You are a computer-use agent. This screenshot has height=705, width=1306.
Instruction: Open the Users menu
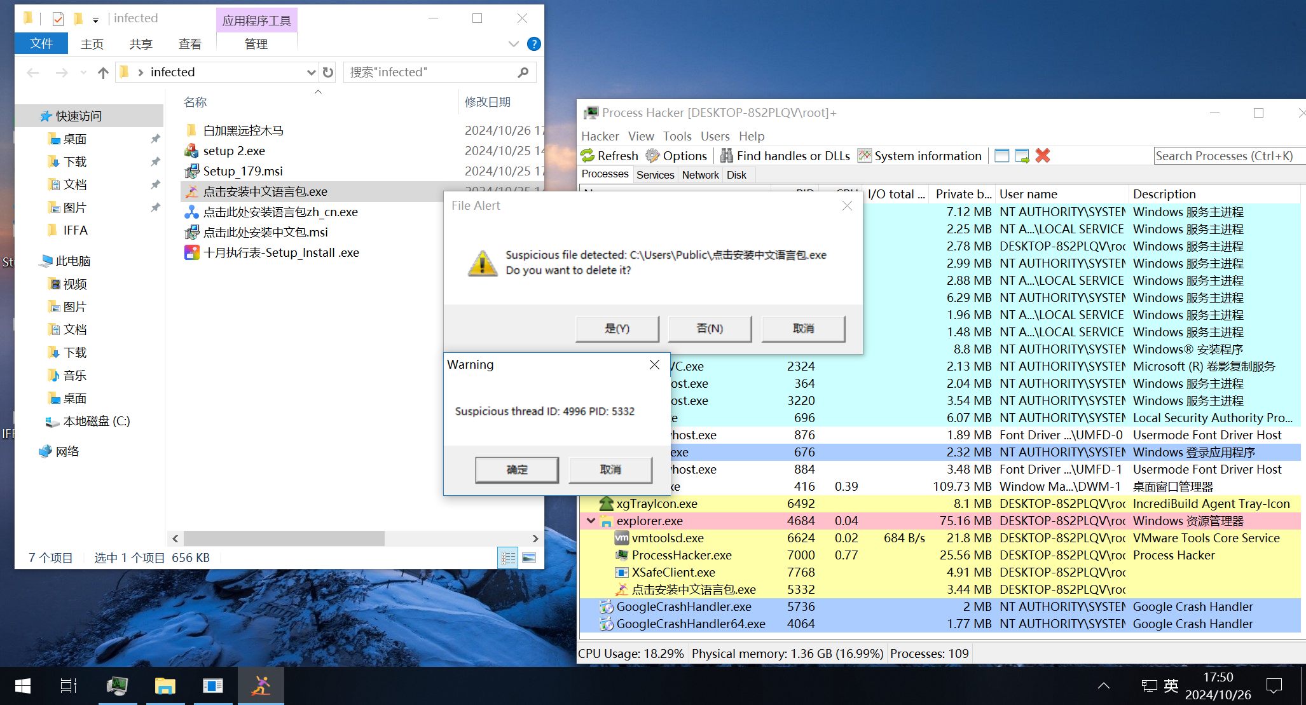coord(715,136)
